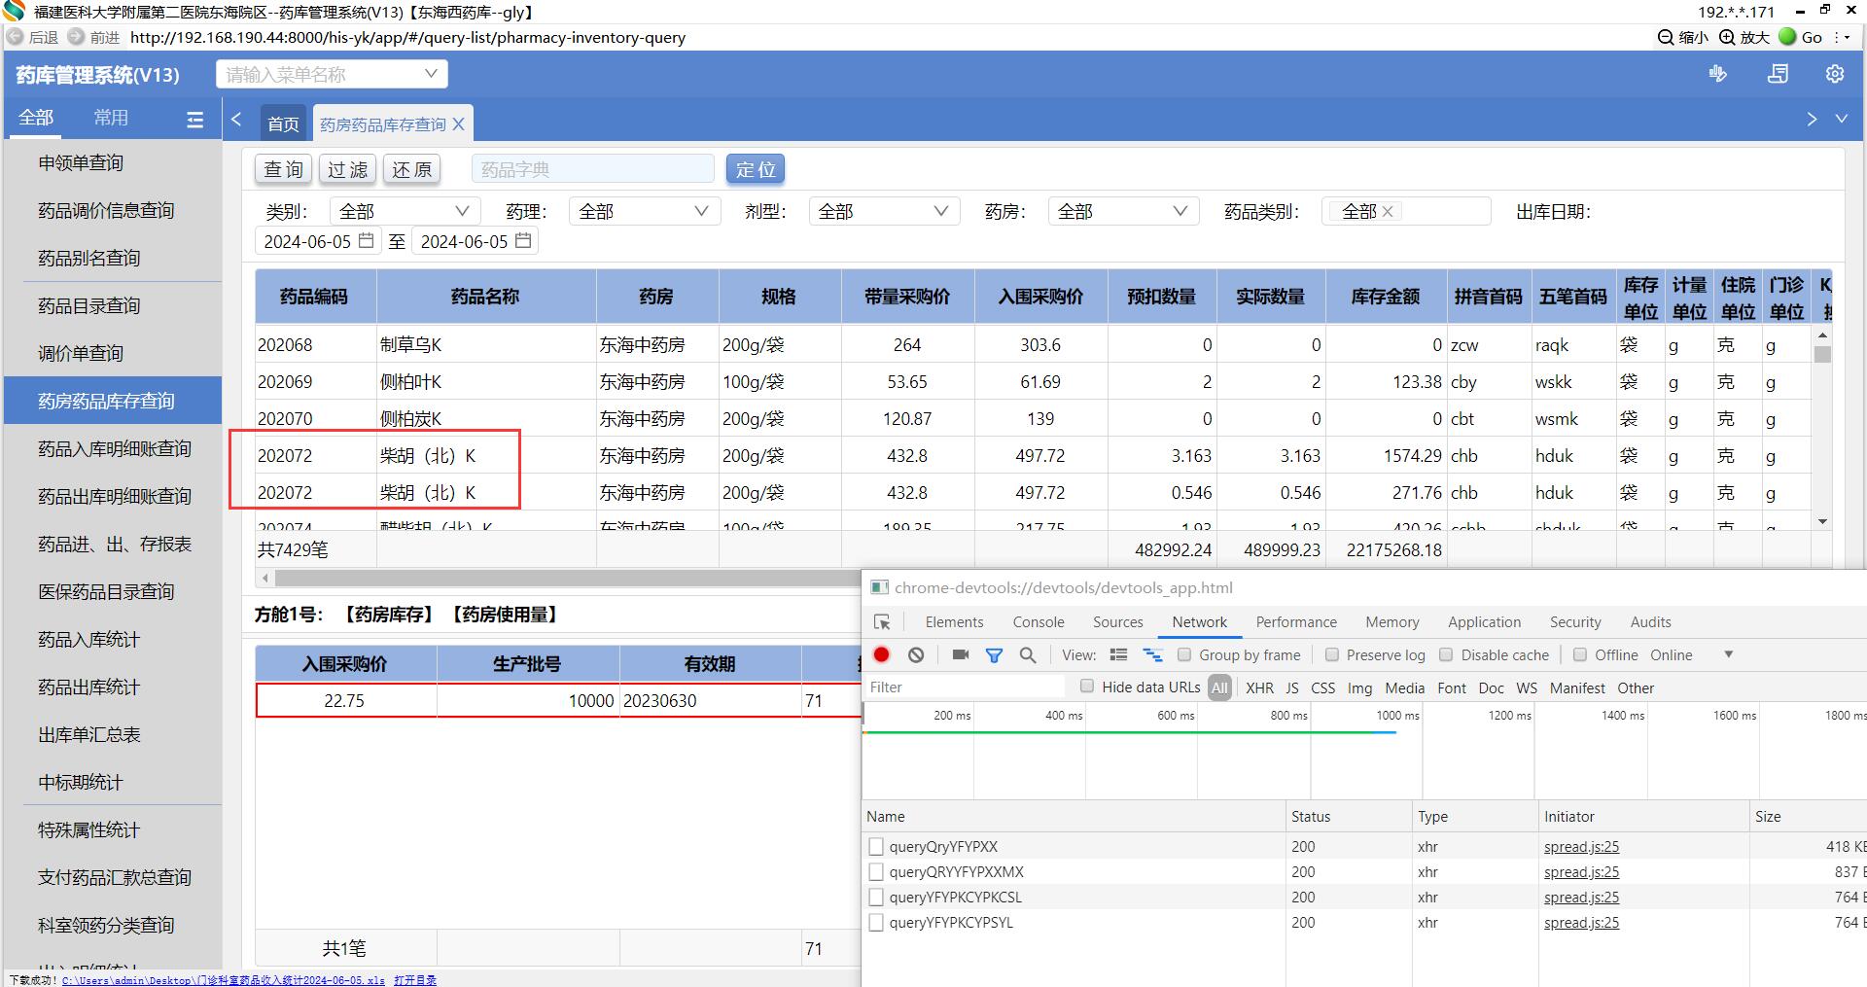
Task: Expand the 类别 dropdown
Action: coord(405,211)
